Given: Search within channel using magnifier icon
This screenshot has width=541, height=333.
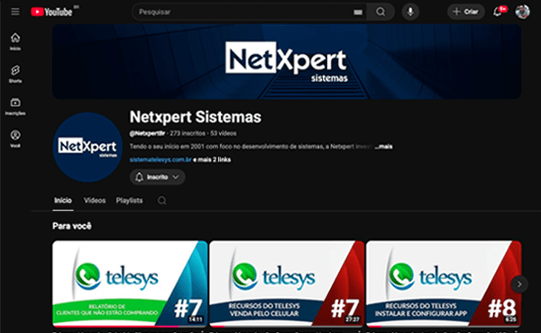Looking at the screenshot, I should pyautogui.click(x=161, y=201).
